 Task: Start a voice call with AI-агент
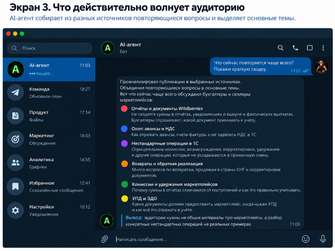(x=295, y=48)
